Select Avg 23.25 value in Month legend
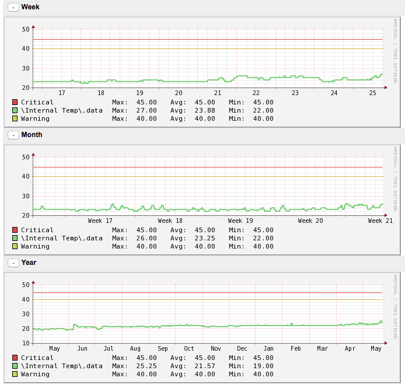 pos(205,239)
